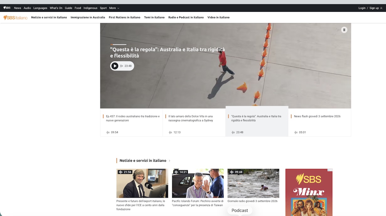Click audio waveform icon next to 05:01
Viewport: 386px width, 216px height.
coord(296,132)
